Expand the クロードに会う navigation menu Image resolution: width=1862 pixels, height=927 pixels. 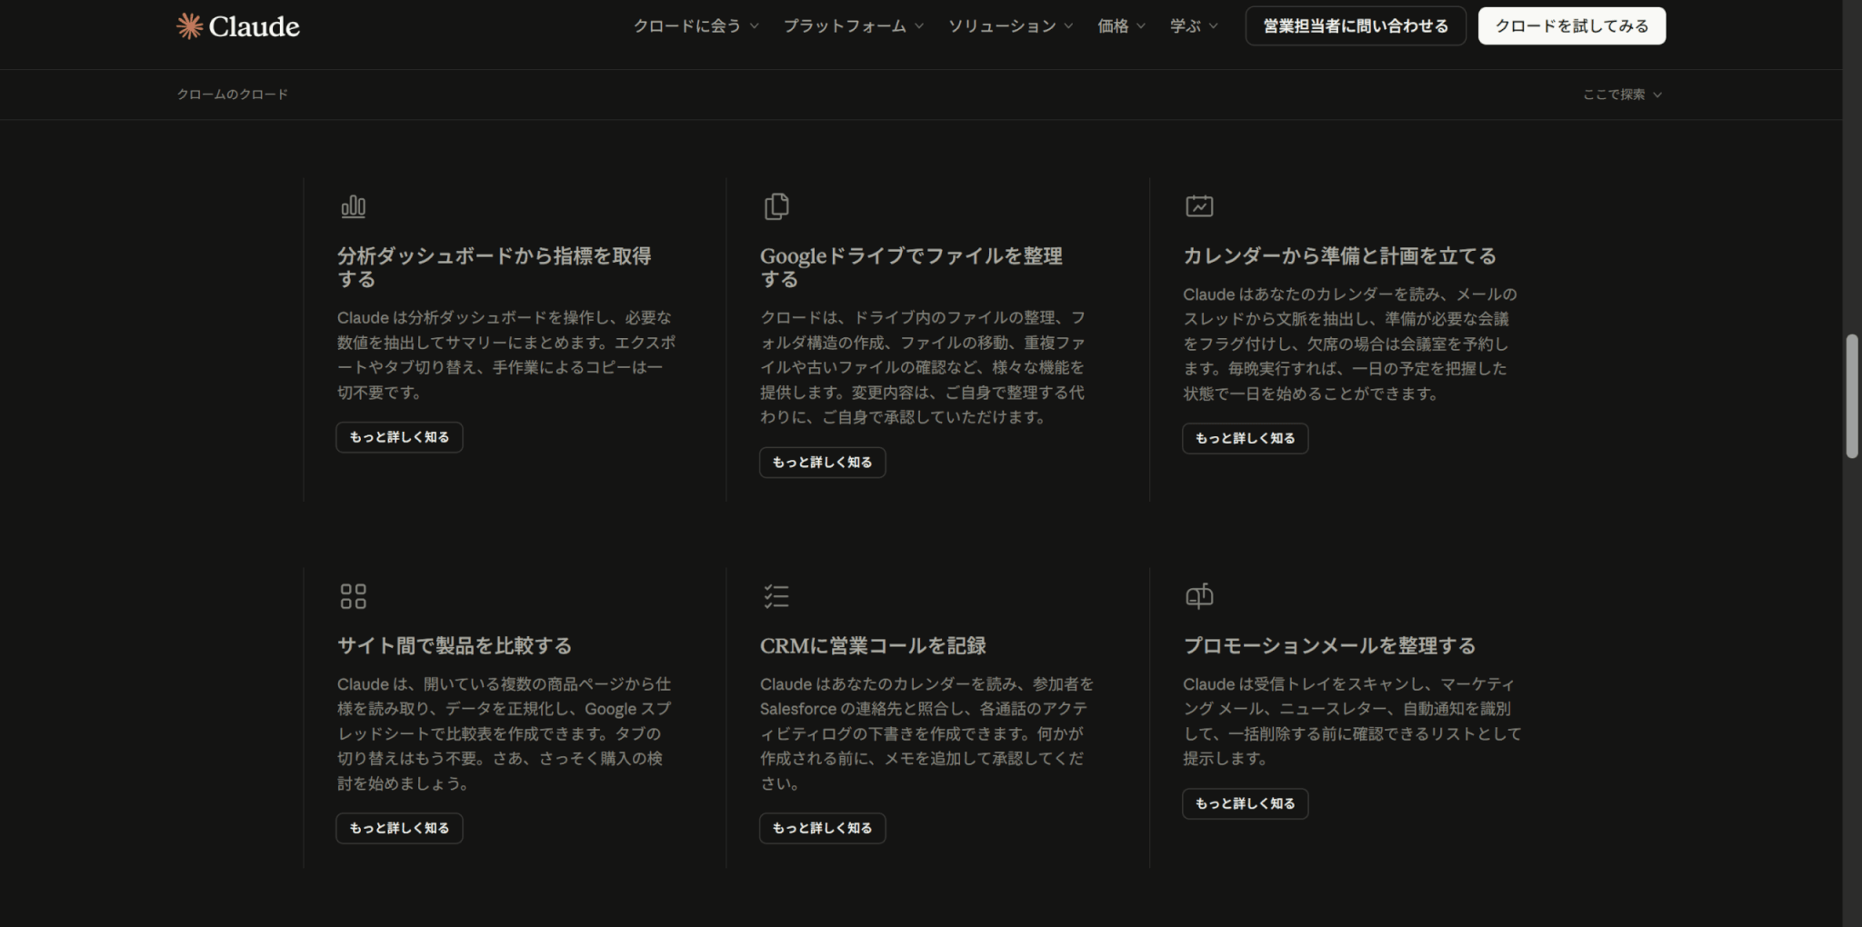(x=696, y=26)
